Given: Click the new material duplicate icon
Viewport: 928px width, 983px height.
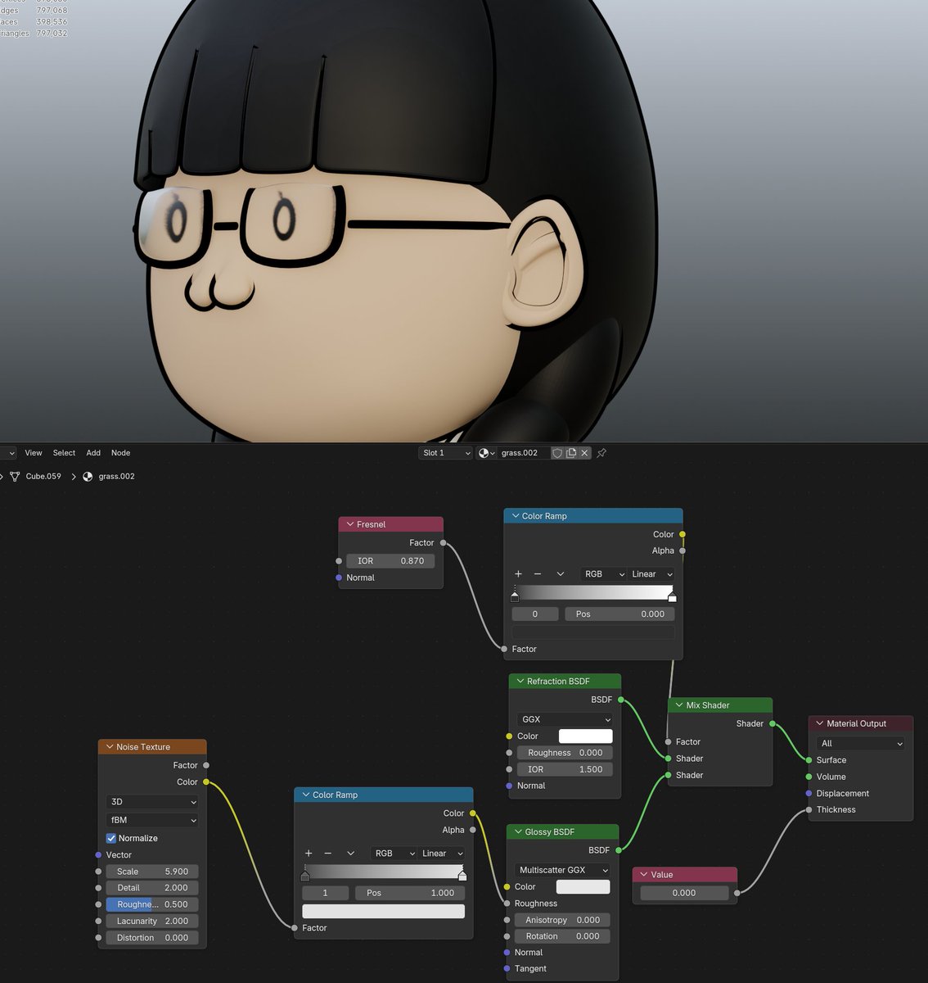Looking at the screenshot, I should pyautogui.click(x=571, y=453).
